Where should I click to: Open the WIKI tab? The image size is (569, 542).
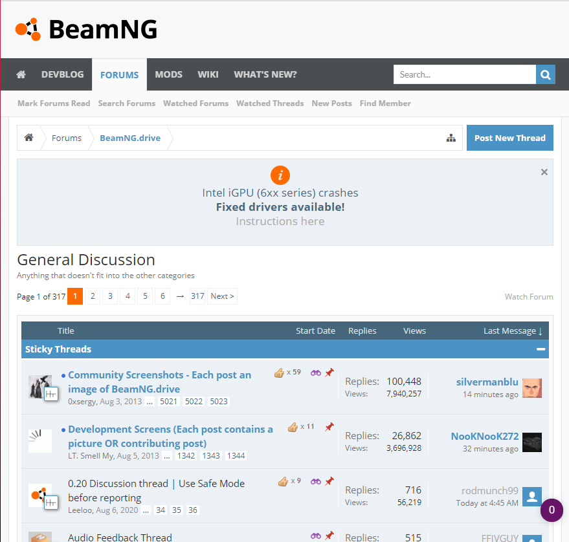[x=208, y=74]
